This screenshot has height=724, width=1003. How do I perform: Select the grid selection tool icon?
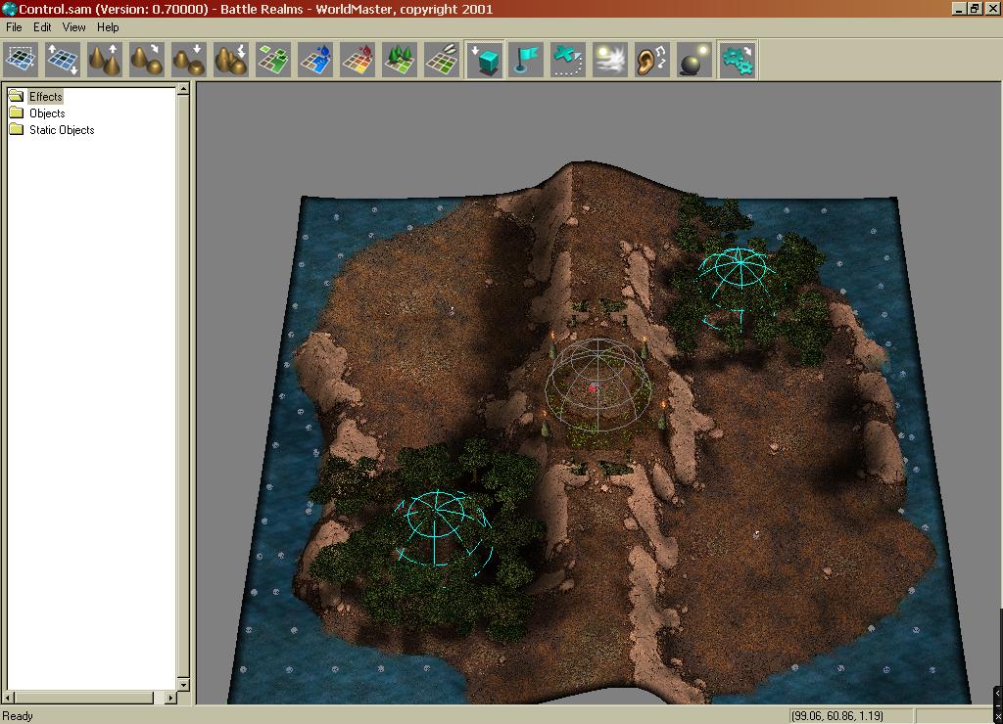click(21, 60)
